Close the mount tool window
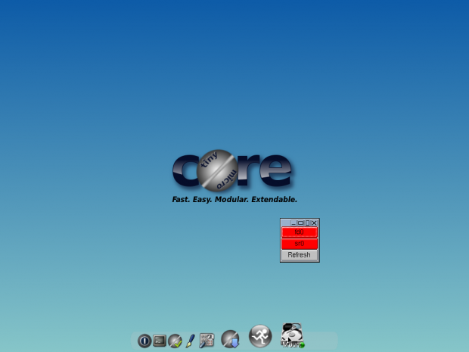 point(314,223)
